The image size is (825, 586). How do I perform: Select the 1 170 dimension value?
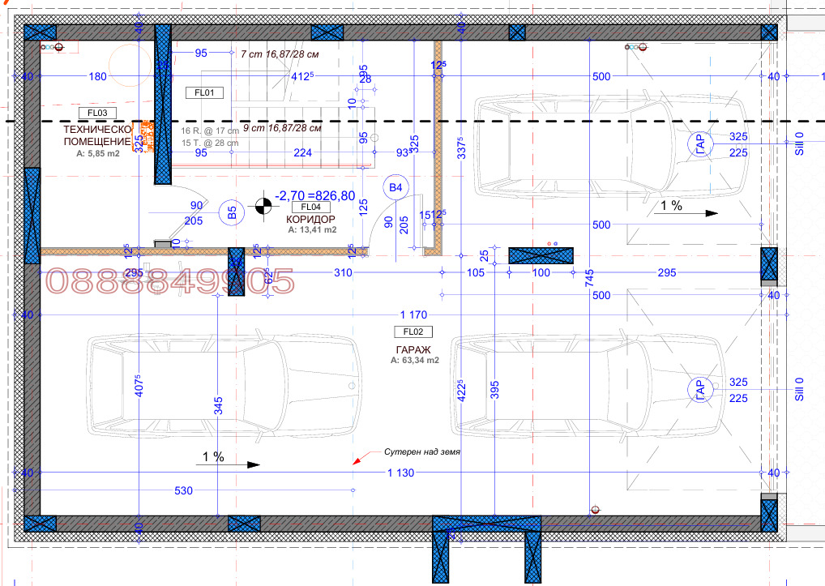pyautogui.click(x=412, y=314)
